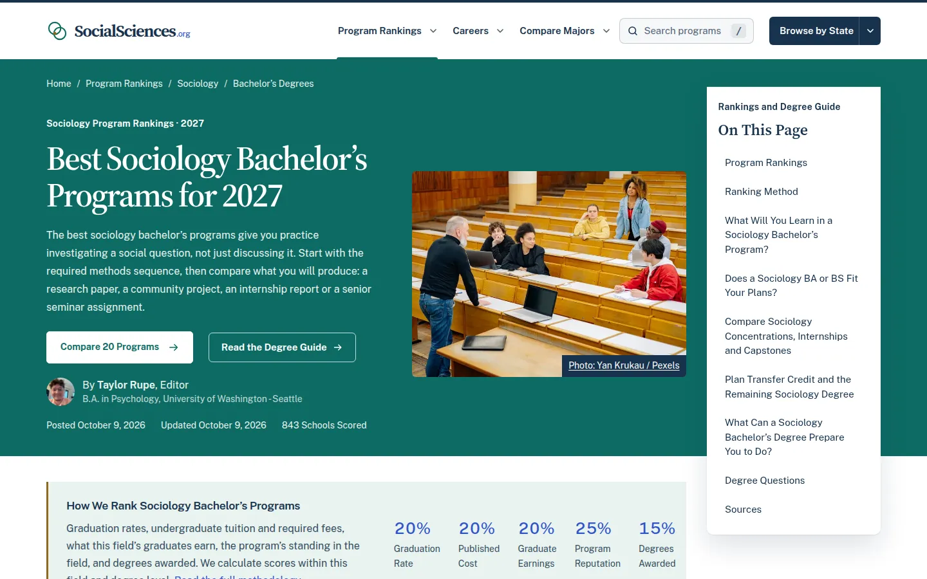927x579 pixels.
Task: Click the Updated October 9, 2026 date
Action: [214, 425]
